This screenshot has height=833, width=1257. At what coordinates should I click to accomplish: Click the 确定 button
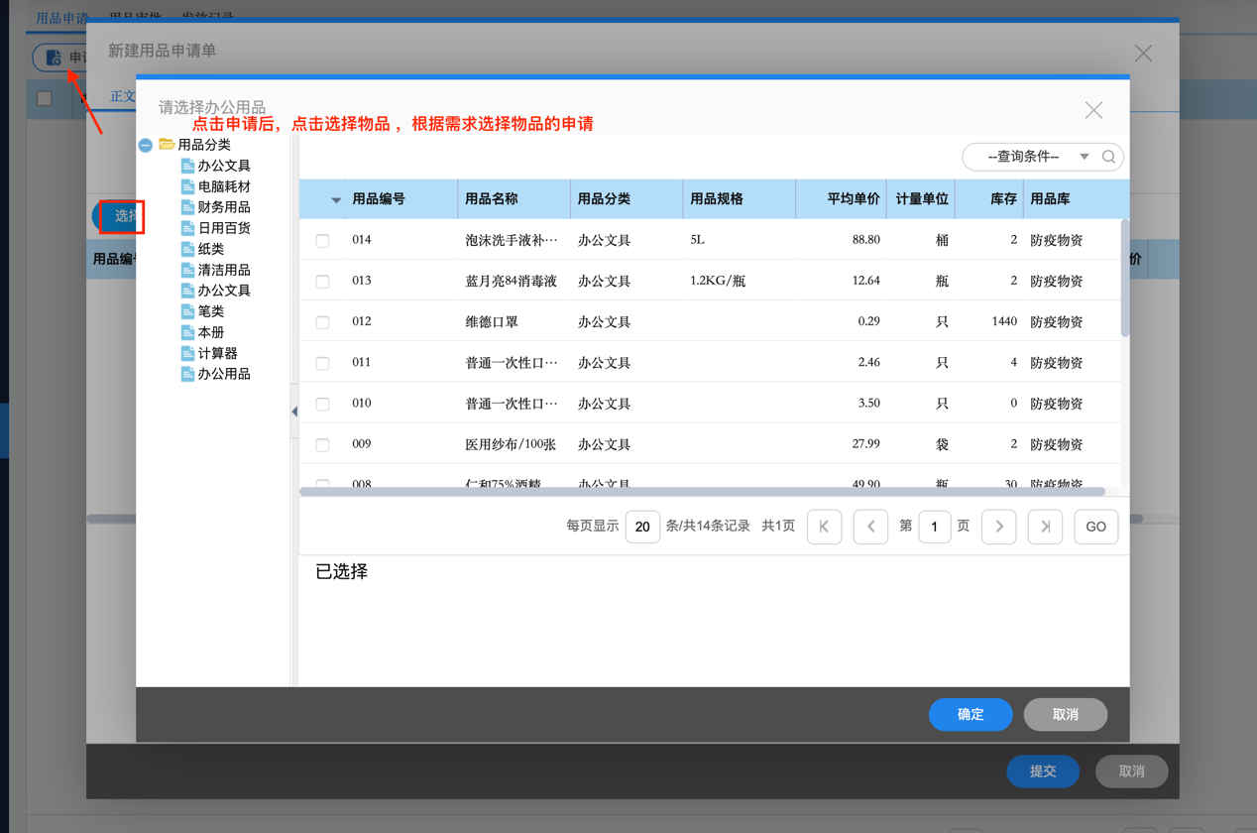point(970,715)
